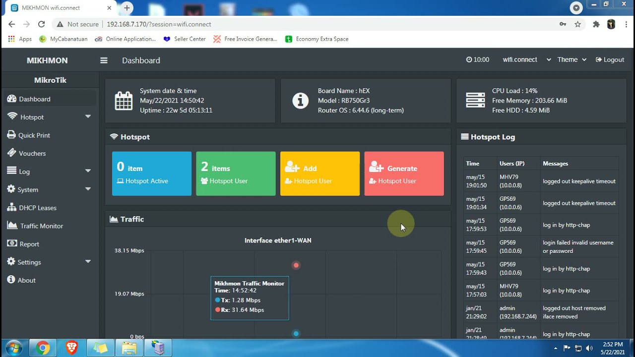Open the 2 items Hotspot User card
This screenshot has width=635, height=357.
[x=236, y=174]
